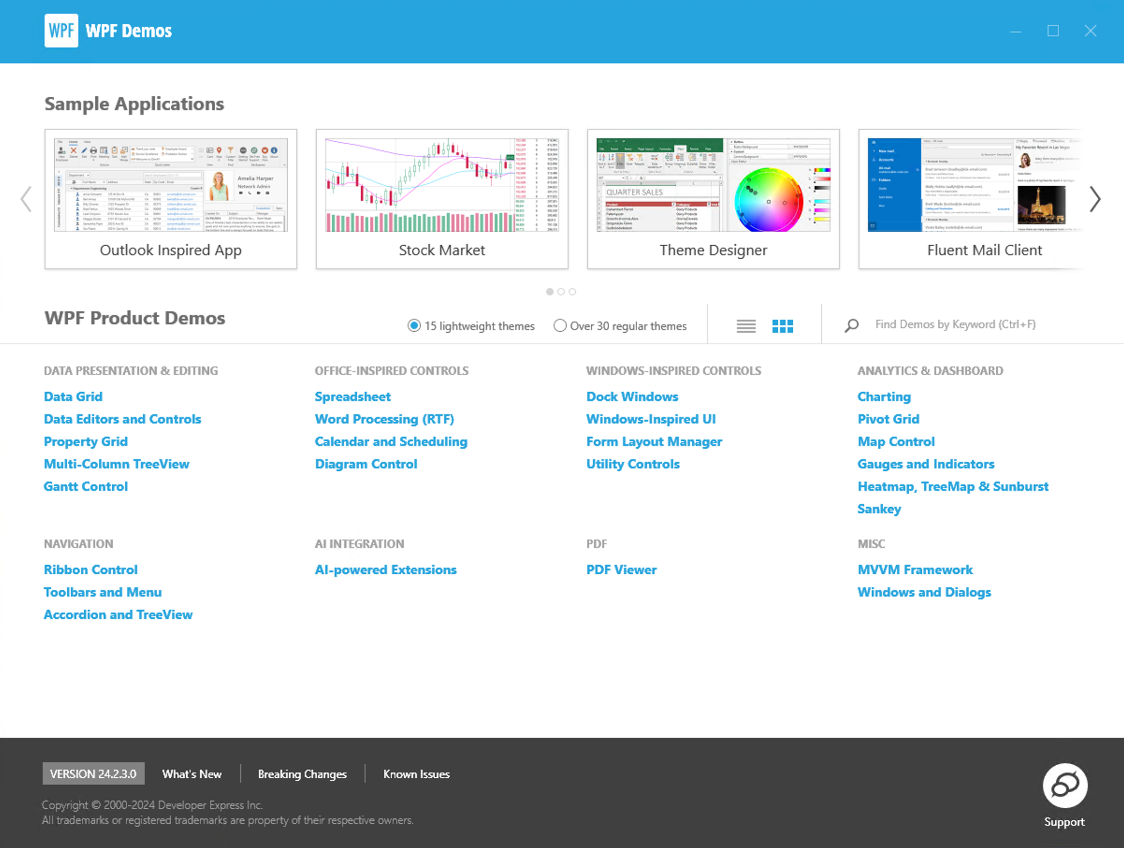Image resolution: width=1124 pixels, height=848 pixels.
Task: Open the What's New footer item
Action: [191, 774]
